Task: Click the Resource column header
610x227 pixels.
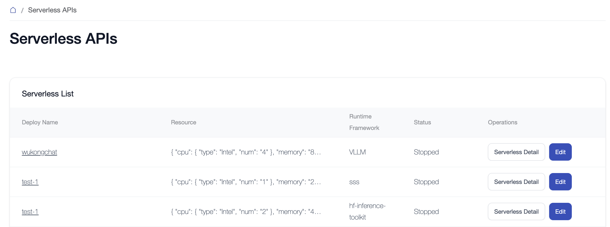Action: click(184, 122)
